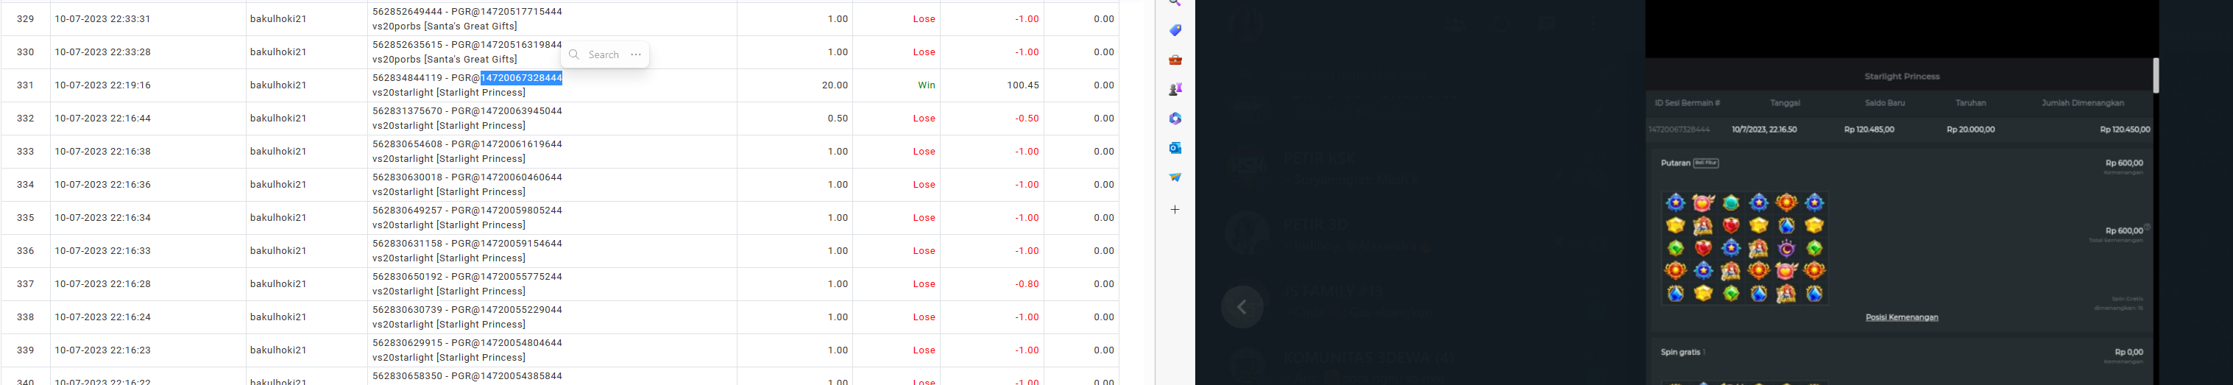Image resolution: width=2233 pixels, height=385 pixels.
Task: Click Starlight Princess panel title
Action: (x=1902, y=77)
